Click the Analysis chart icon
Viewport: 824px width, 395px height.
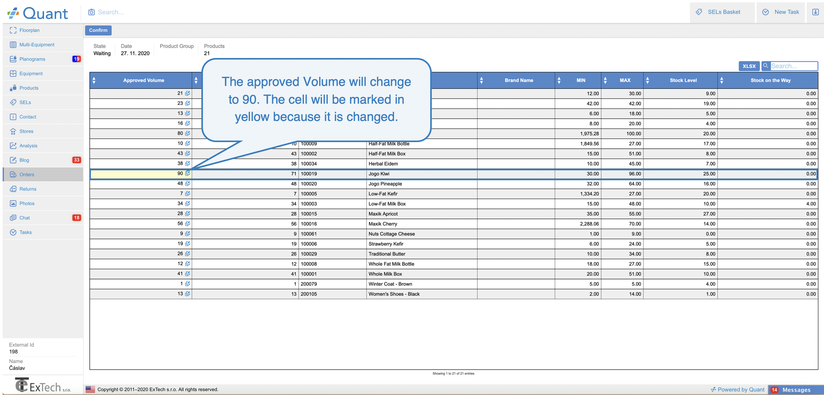[x=13, y=146]
